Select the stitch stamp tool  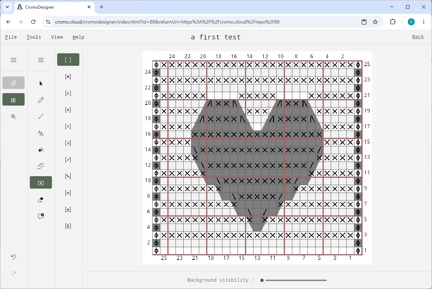[41, 183]
